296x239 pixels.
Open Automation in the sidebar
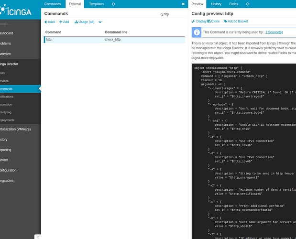coord(21,105)
